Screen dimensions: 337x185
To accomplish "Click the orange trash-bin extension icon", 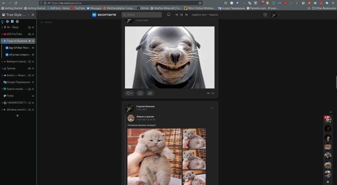I will [267, 3].
